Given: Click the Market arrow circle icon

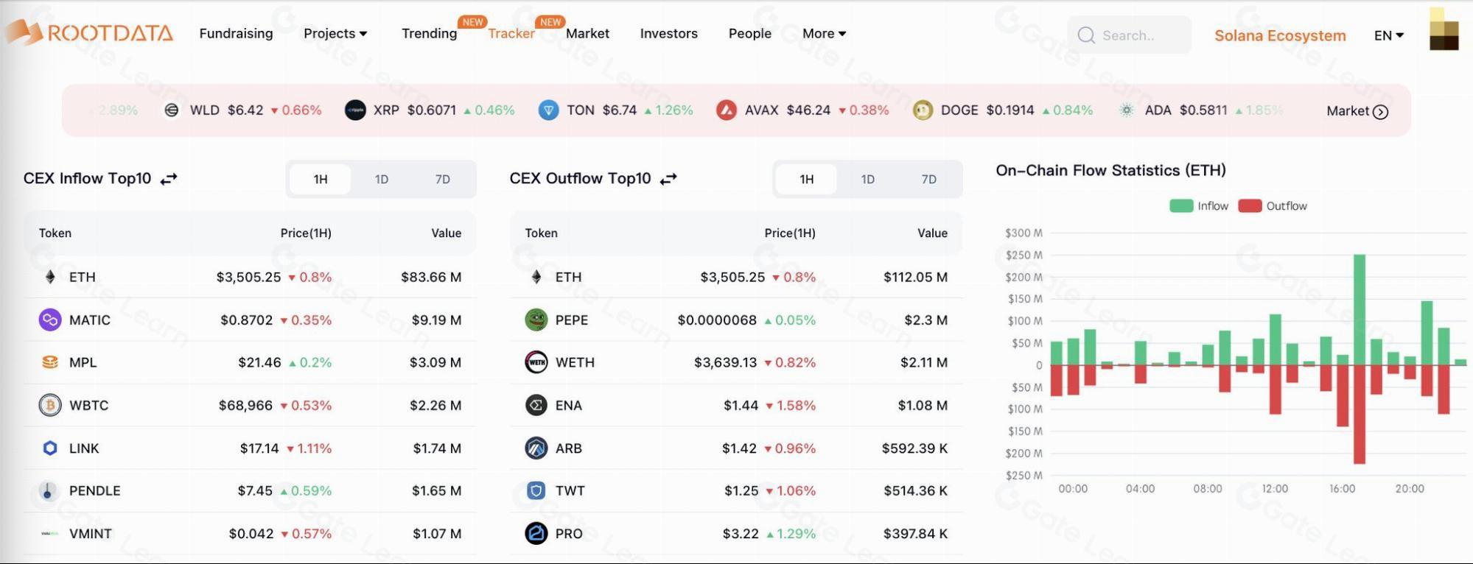Looking at the screenshot, I should [1381, 112].
